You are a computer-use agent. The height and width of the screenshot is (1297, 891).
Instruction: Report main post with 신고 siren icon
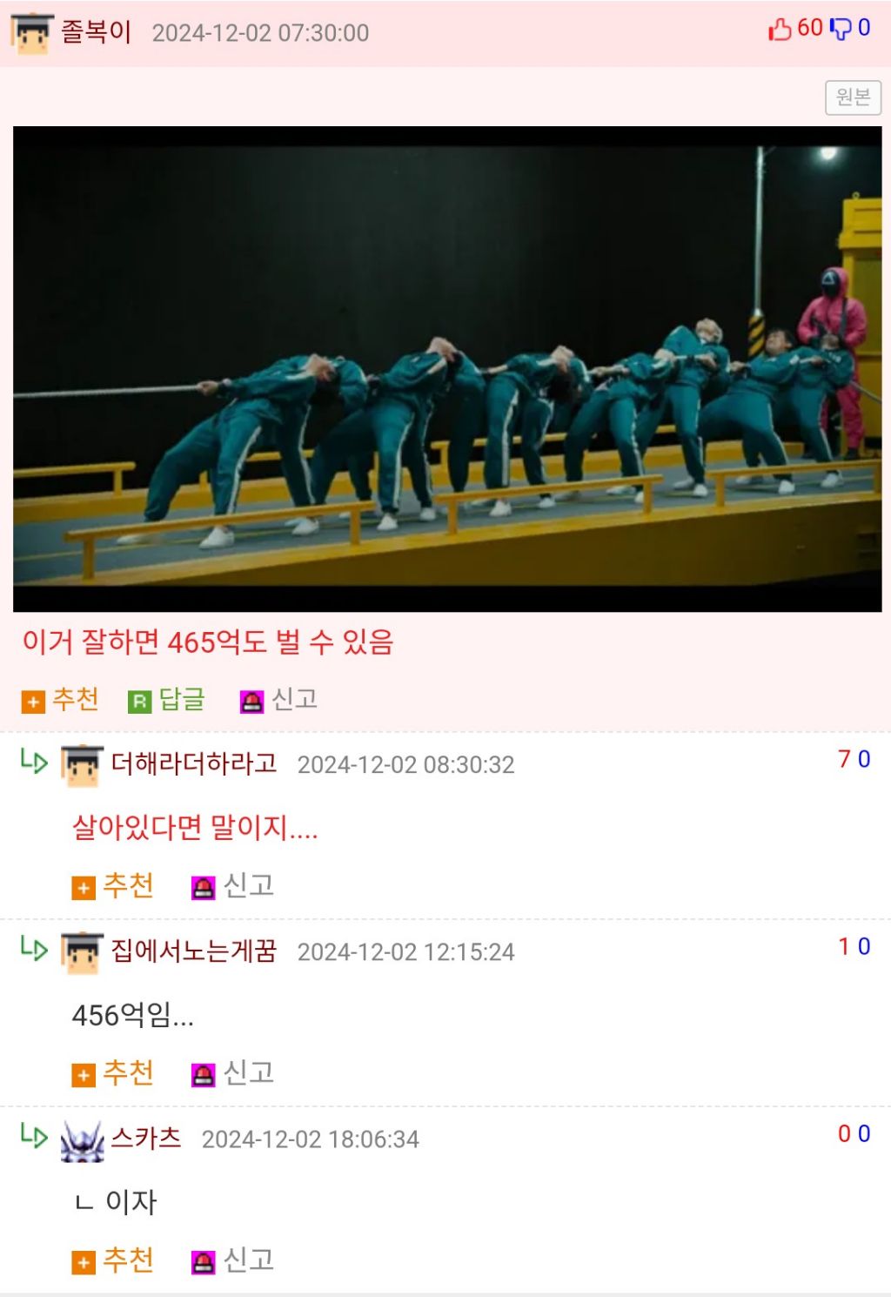pyautogui.click(x=251, y=702)
